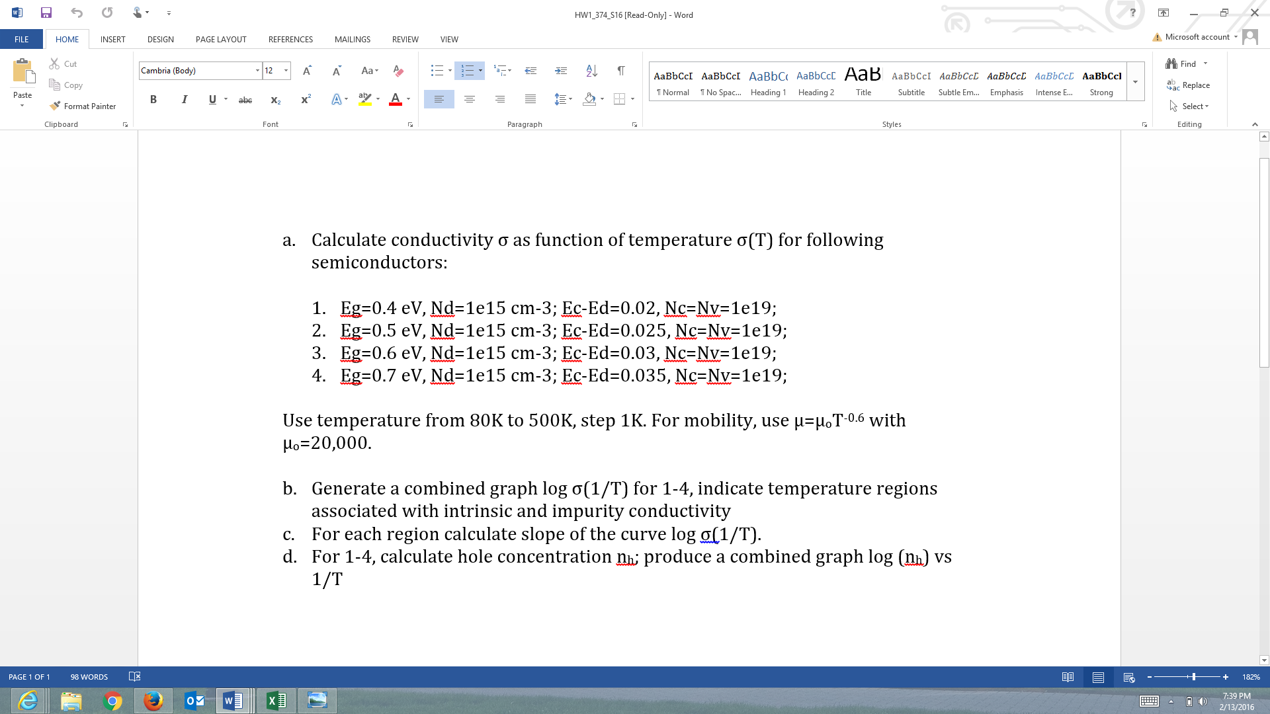
Task: Open Excel from the taskbar
Action: [x=276, y=700]
